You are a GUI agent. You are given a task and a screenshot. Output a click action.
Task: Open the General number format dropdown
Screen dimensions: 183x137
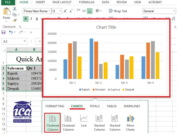pos(174,11)
